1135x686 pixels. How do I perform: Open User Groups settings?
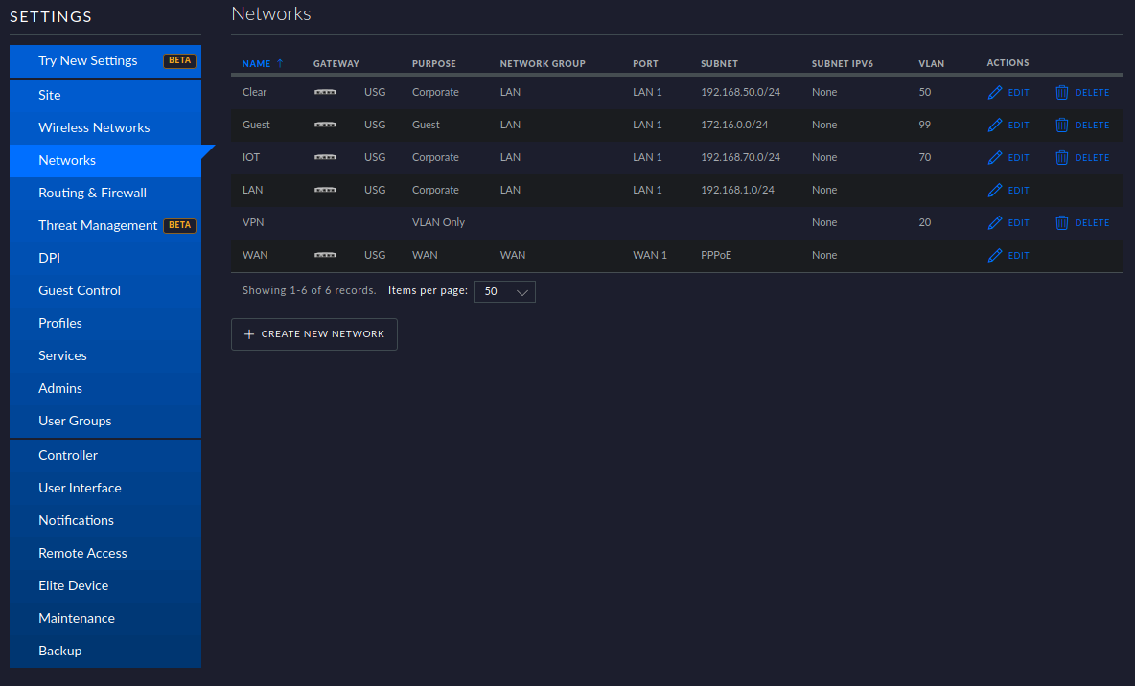105,421
